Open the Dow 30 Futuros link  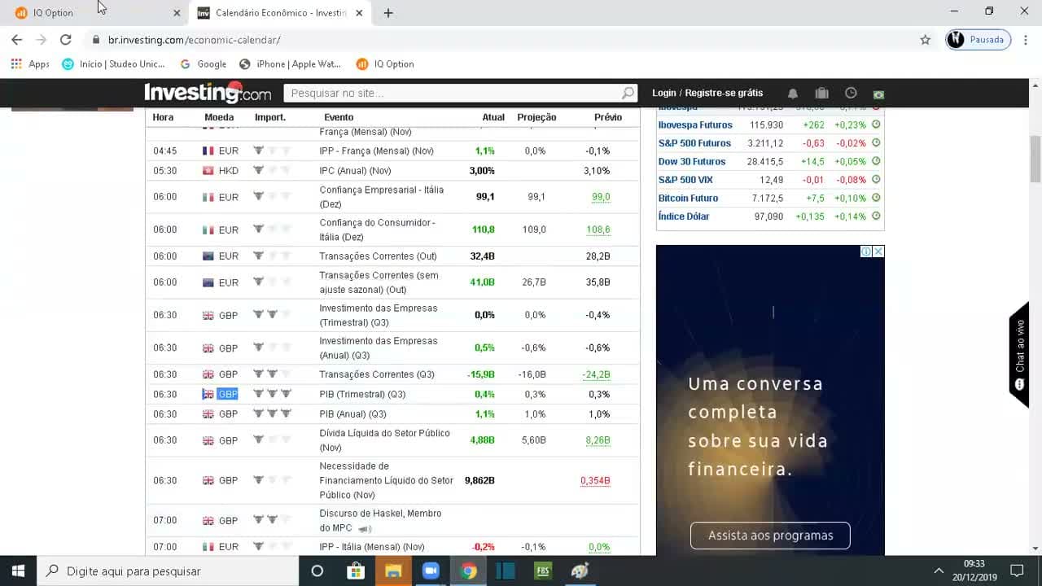[692, 161]
